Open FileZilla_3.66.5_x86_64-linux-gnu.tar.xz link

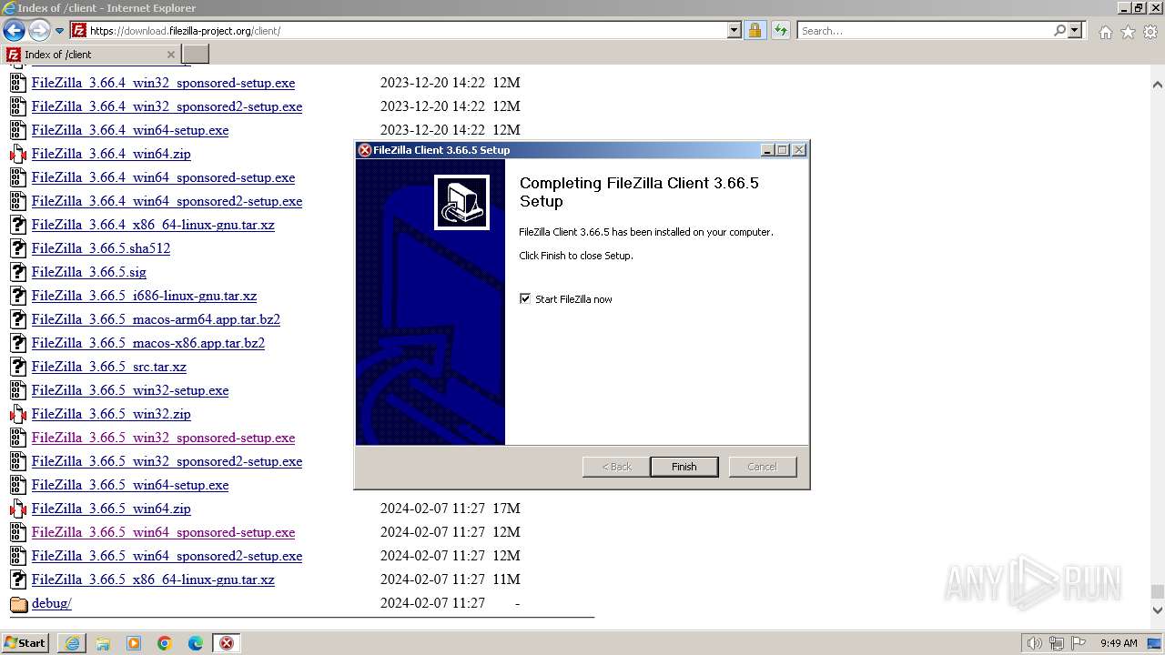click(153, 579)
